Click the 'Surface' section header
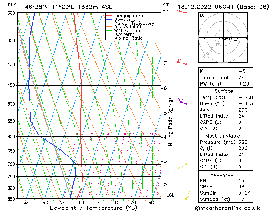The height and width of the screenshot is (211, 273). click(x=224, y=91)
